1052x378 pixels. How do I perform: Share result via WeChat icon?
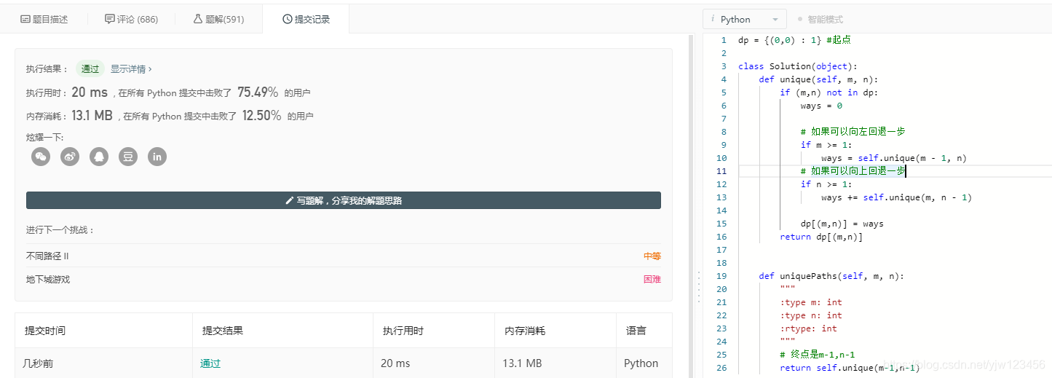(x=41, y=156)
